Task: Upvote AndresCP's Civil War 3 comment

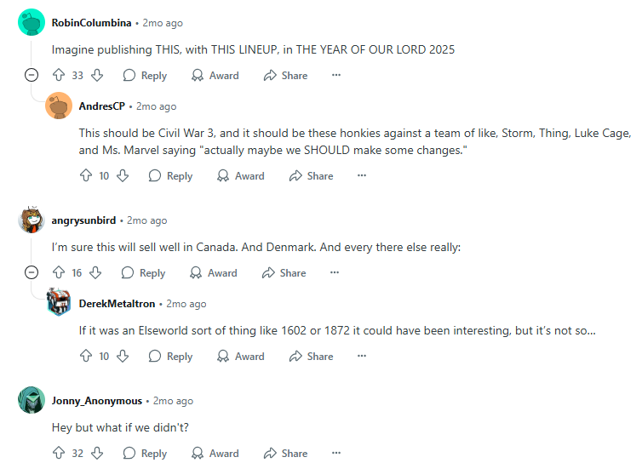Action: click(86, 175)
